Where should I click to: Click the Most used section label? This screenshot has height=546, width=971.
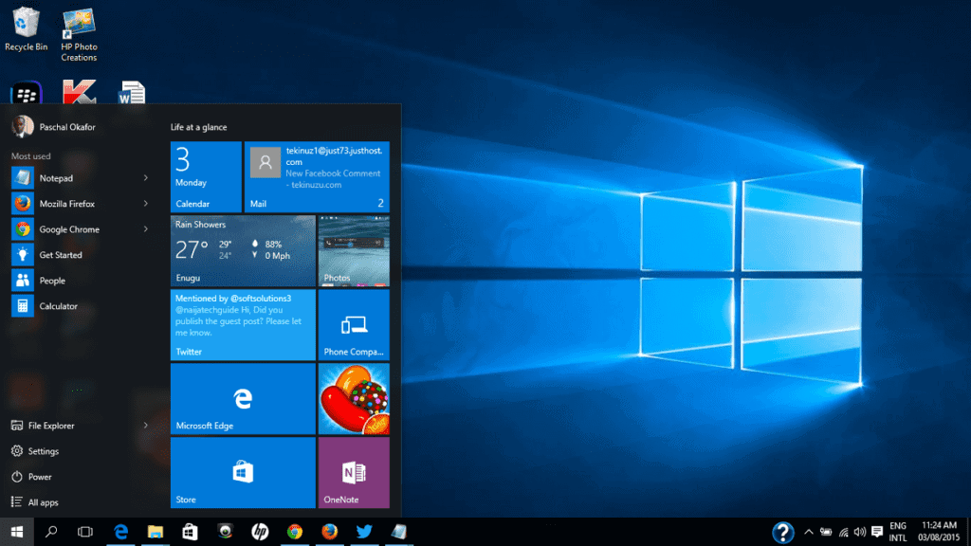[31, 156]
